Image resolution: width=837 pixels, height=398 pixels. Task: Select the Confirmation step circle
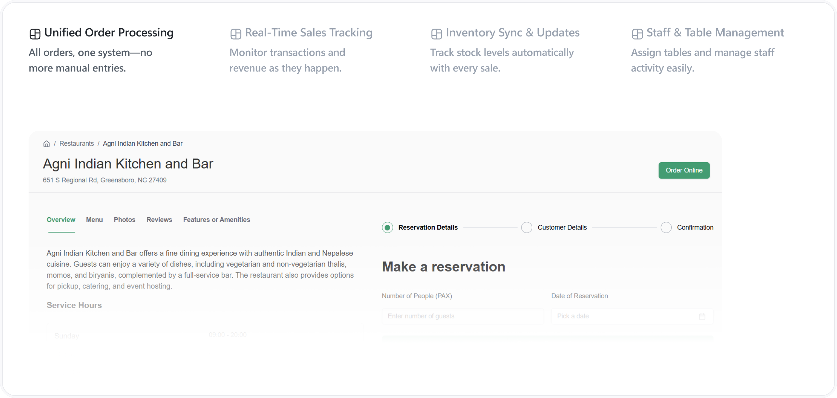click(x=666, y=227)
